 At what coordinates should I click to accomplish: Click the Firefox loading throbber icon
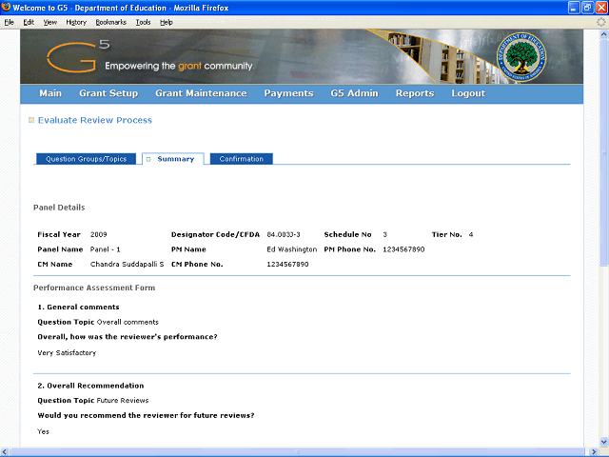[x=600, y=22]
